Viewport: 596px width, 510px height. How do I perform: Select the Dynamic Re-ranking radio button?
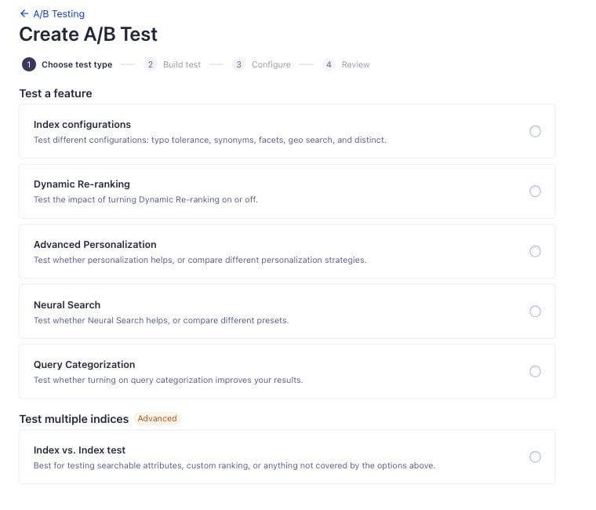point(535,191)
